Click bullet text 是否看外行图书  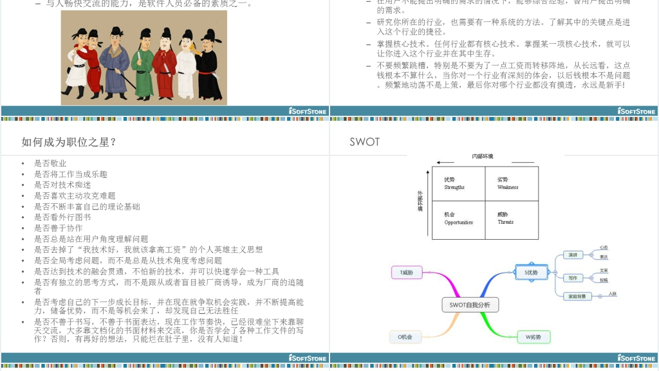(x=62, y=217)
